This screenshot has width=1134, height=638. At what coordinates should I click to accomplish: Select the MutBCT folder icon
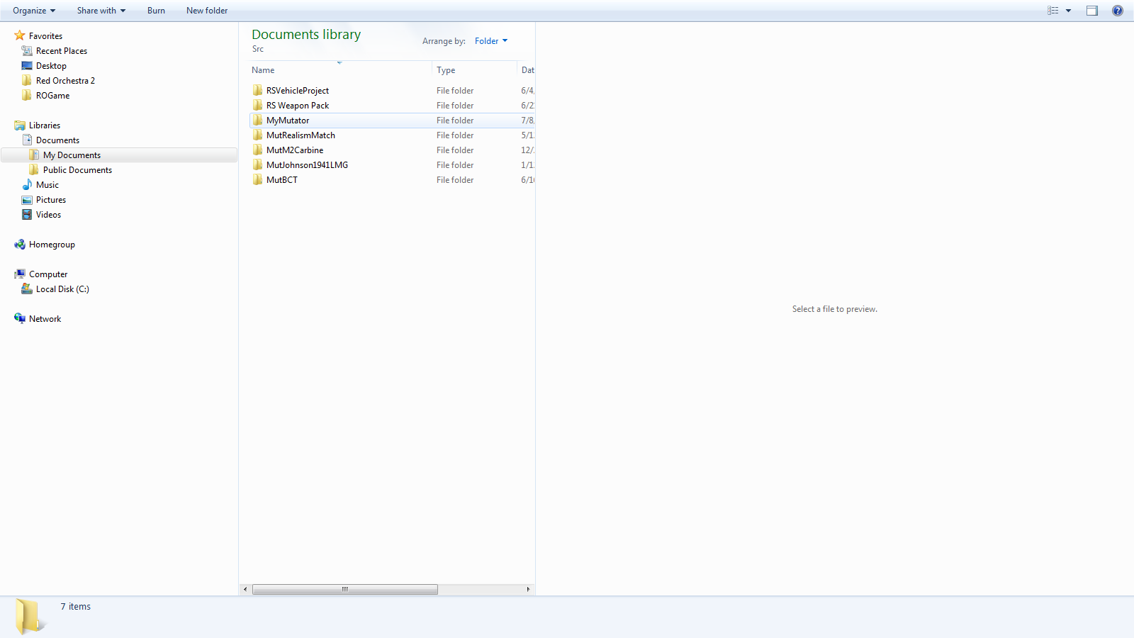click(257, 179)
